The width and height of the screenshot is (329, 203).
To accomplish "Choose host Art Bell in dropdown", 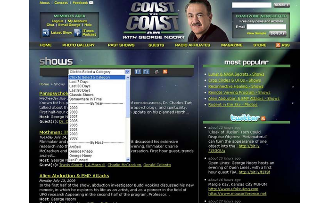I will (x=75, y=147).
